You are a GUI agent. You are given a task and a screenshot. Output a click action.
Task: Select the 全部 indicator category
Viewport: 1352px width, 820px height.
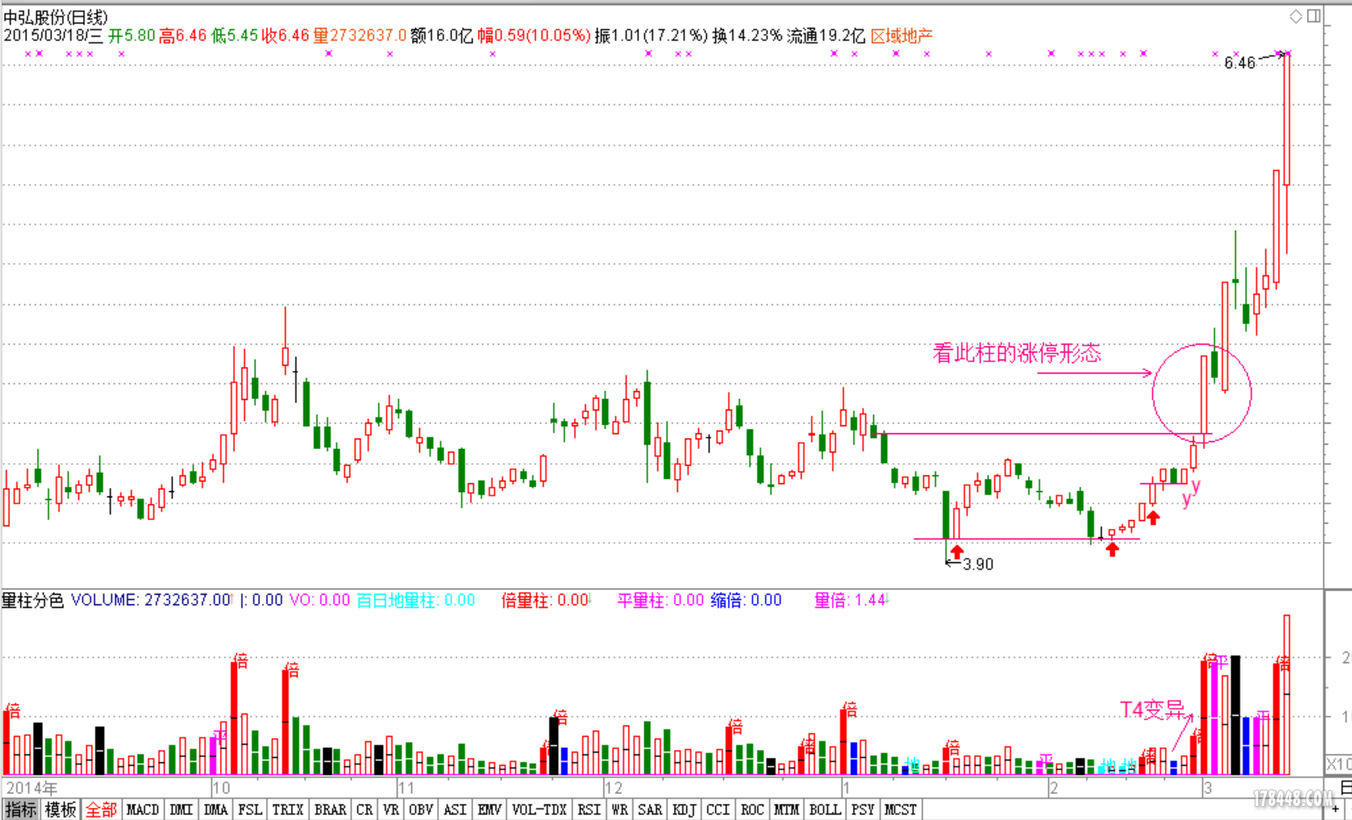101,809
